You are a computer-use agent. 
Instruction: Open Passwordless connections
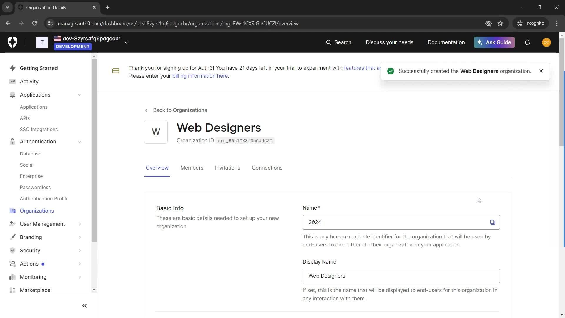tap(35, 187)
